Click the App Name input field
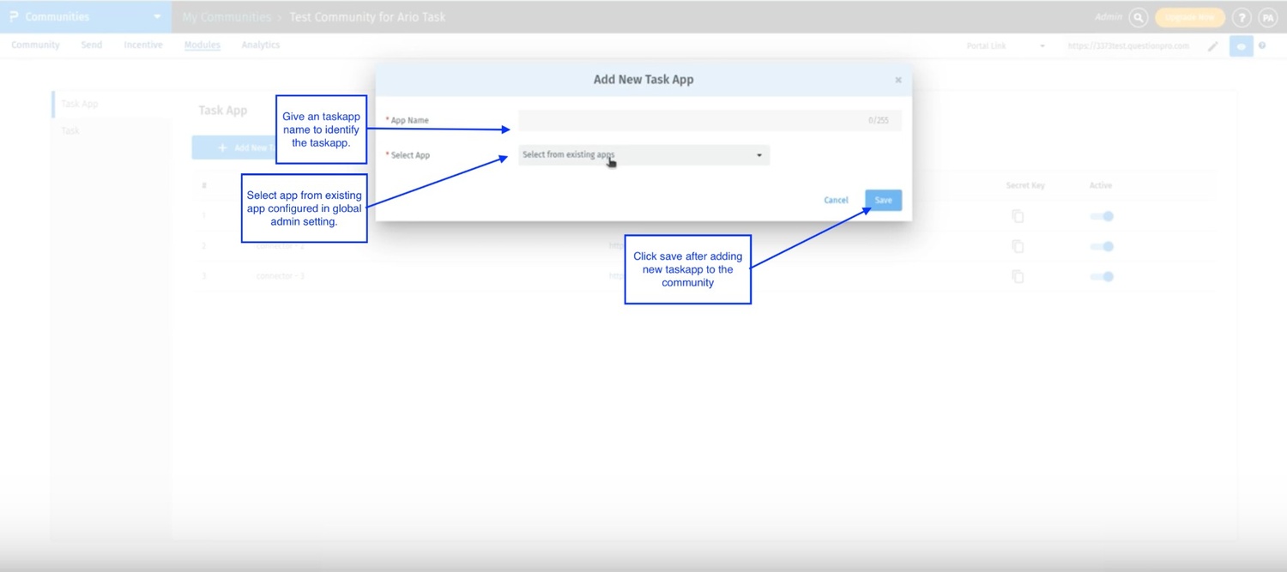This screenshot has width=1287, height=572. 710,121
